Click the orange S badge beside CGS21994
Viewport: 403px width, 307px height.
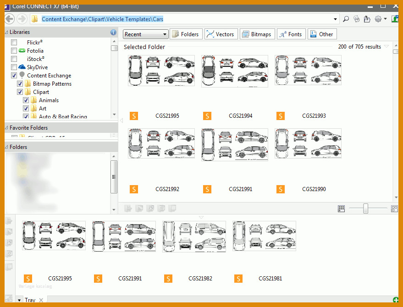(x=207, y=116)
